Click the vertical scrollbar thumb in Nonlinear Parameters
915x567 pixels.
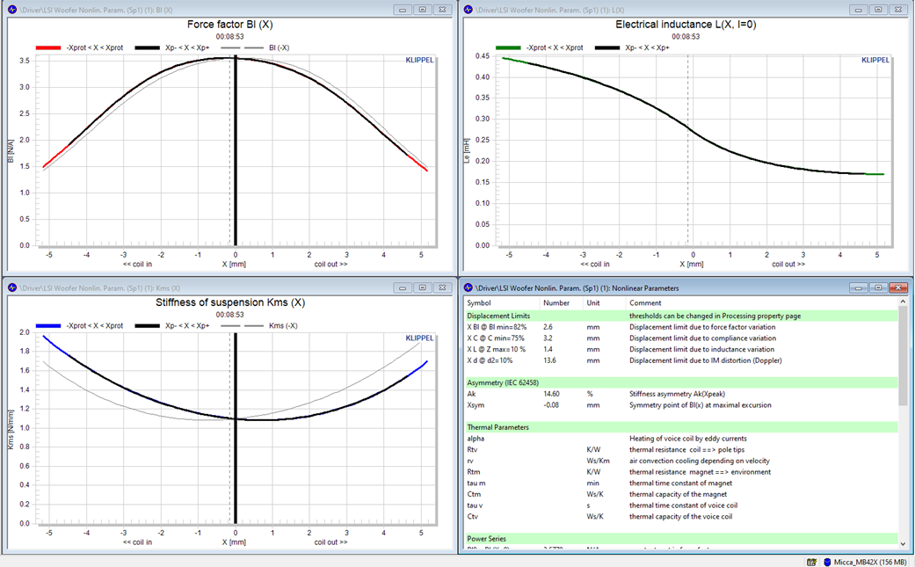pos(904,356)
